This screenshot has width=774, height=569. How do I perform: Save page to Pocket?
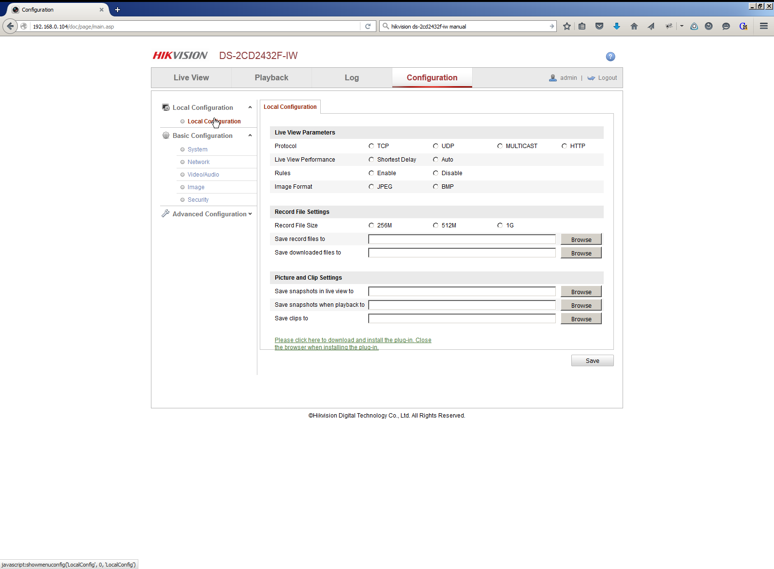click(x=599, y=26)
